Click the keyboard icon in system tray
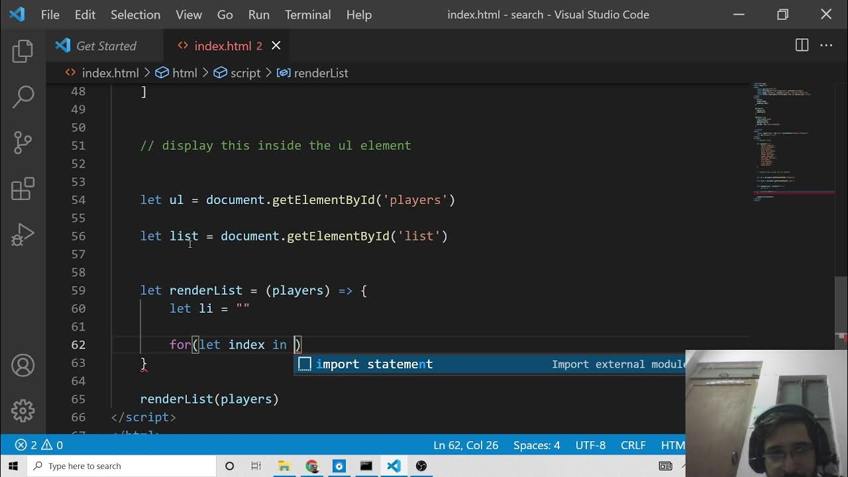Image resolution: width=848 pixels, height=477 pixels. click(x=665, y=466)
